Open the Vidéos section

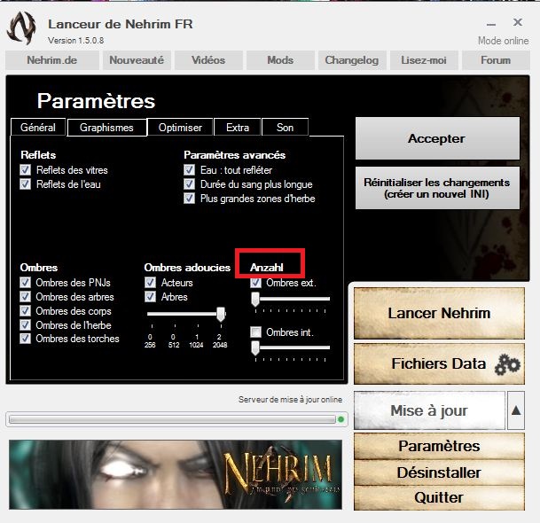click(208, 60)
